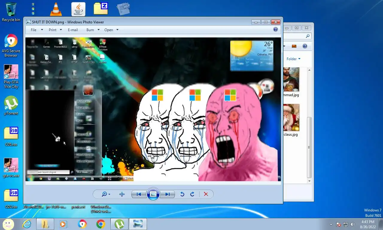Go to the next picture

coord(167,194)
